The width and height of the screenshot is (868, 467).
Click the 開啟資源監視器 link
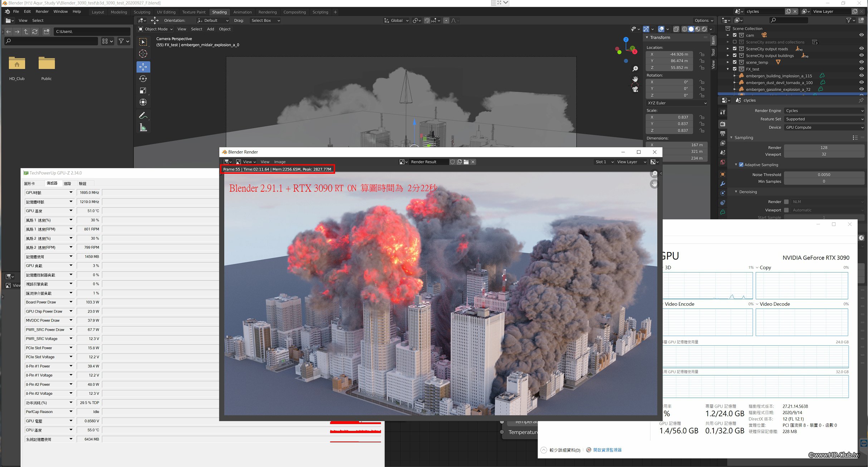607,450
